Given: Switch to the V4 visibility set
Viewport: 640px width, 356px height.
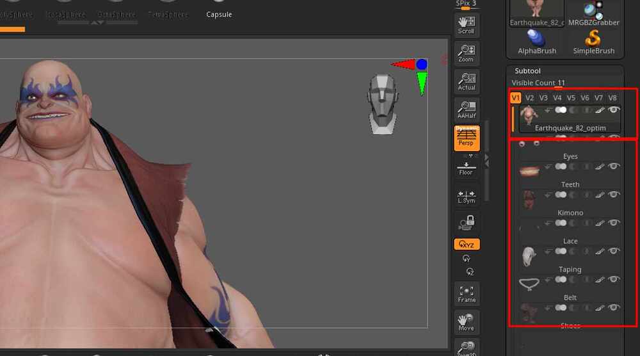Looking at the screenshot, I should [557, 98].
